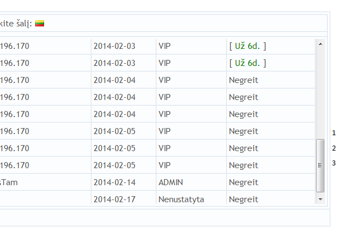Click 'Negreit' in the Nenustatyta row
The width and height of the screenshot is (343, 233).
[243, 199]
